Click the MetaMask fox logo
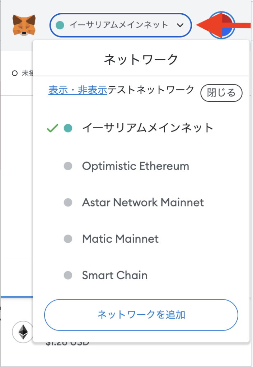Image resolution: width=253 pixels, height=367 pixels. click(24, 24)
